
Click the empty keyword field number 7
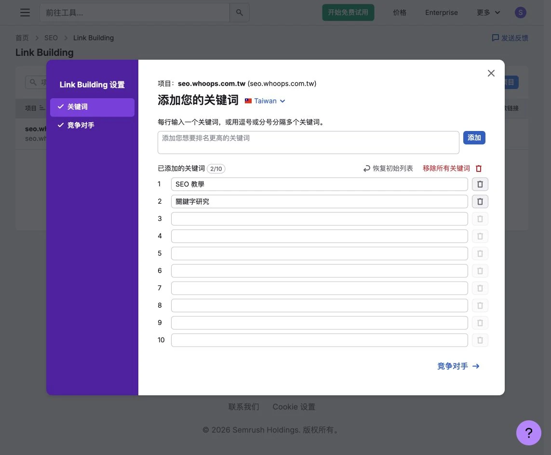coord(320,288)
